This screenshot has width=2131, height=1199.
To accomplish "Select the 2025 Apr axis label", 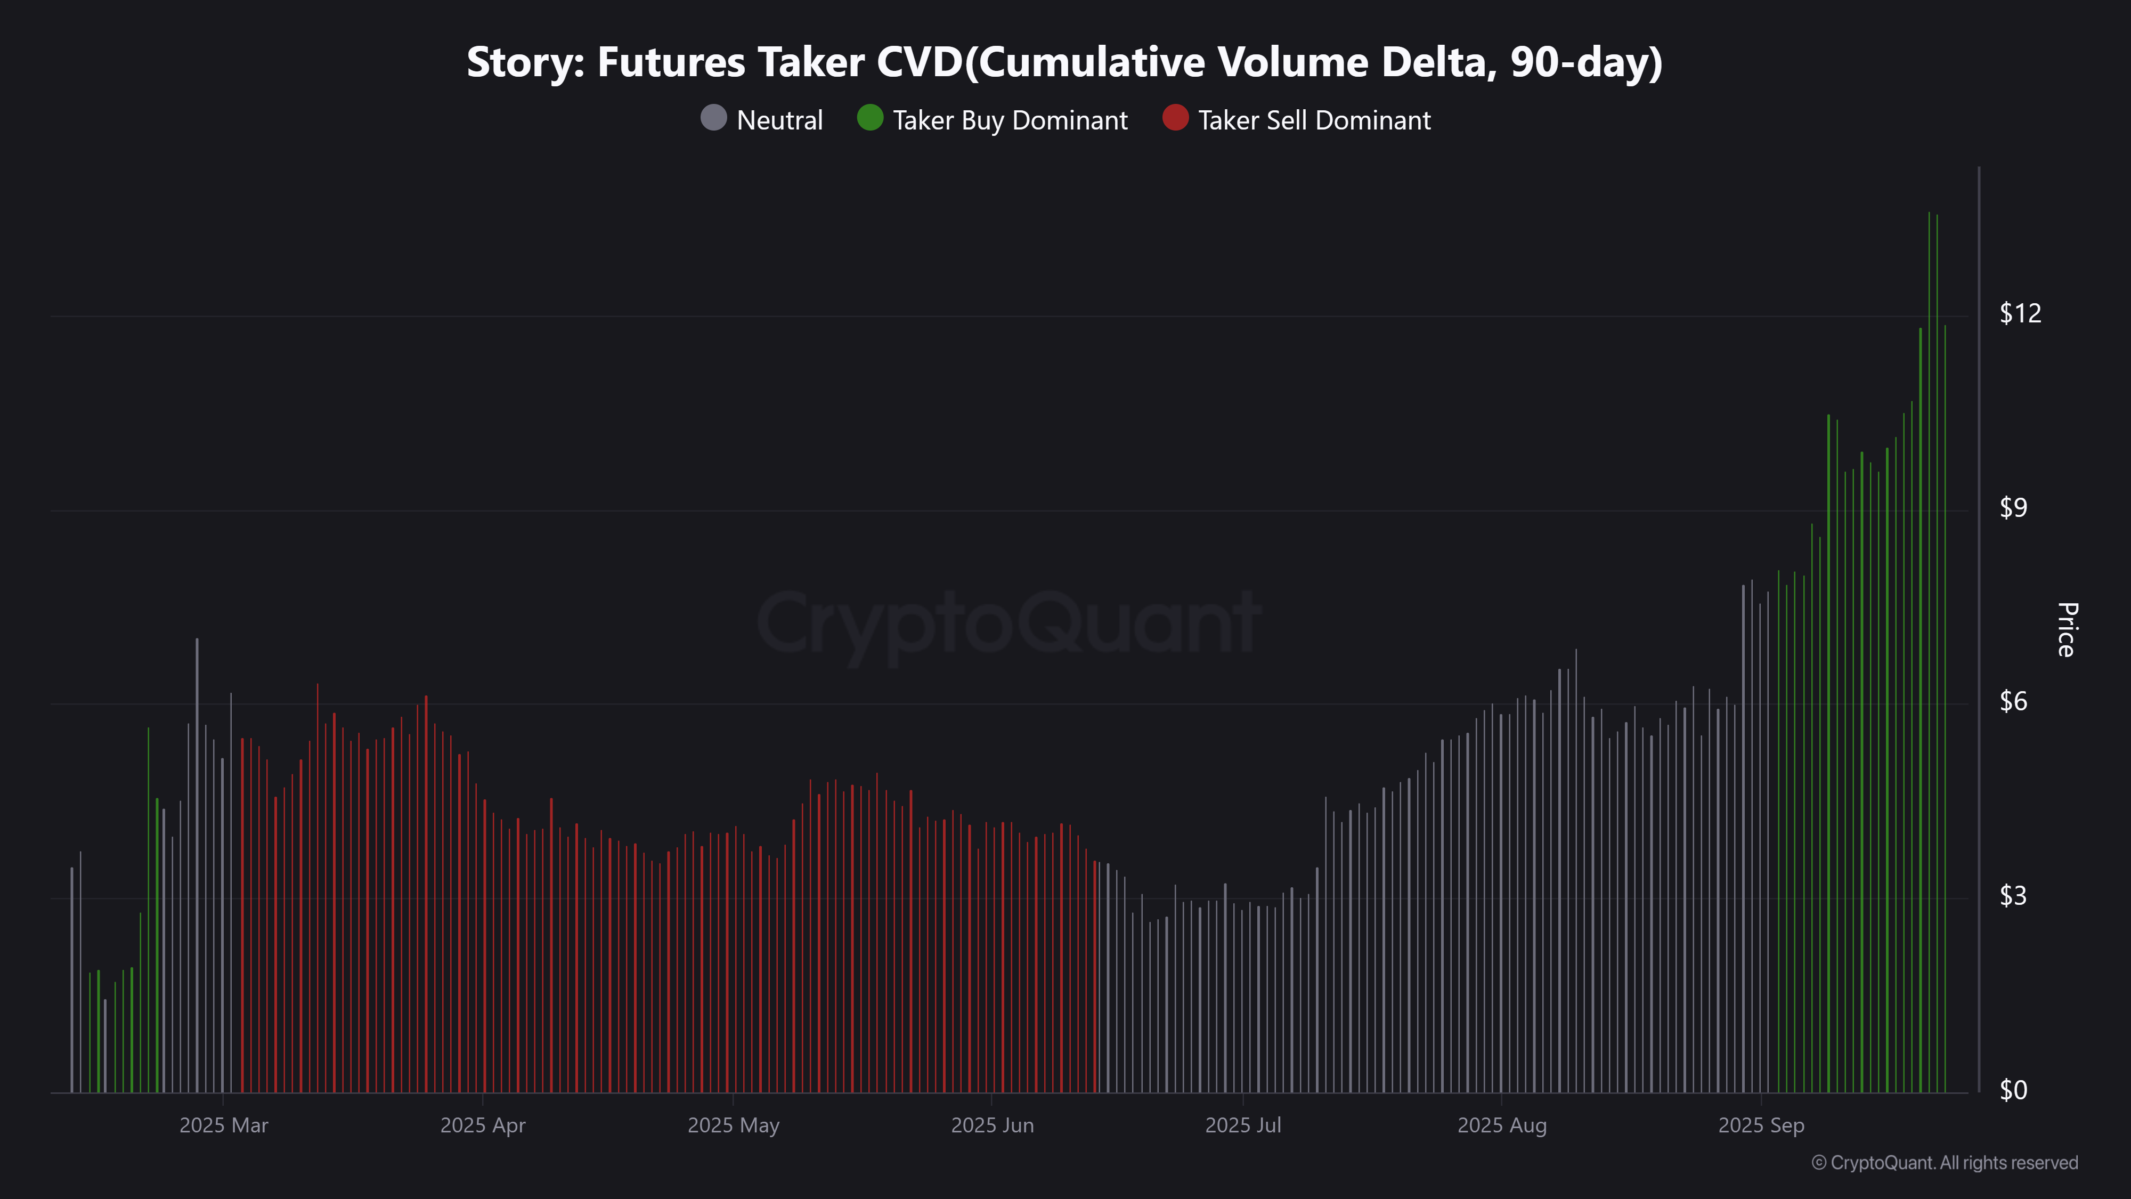I will click(482, 1125).
